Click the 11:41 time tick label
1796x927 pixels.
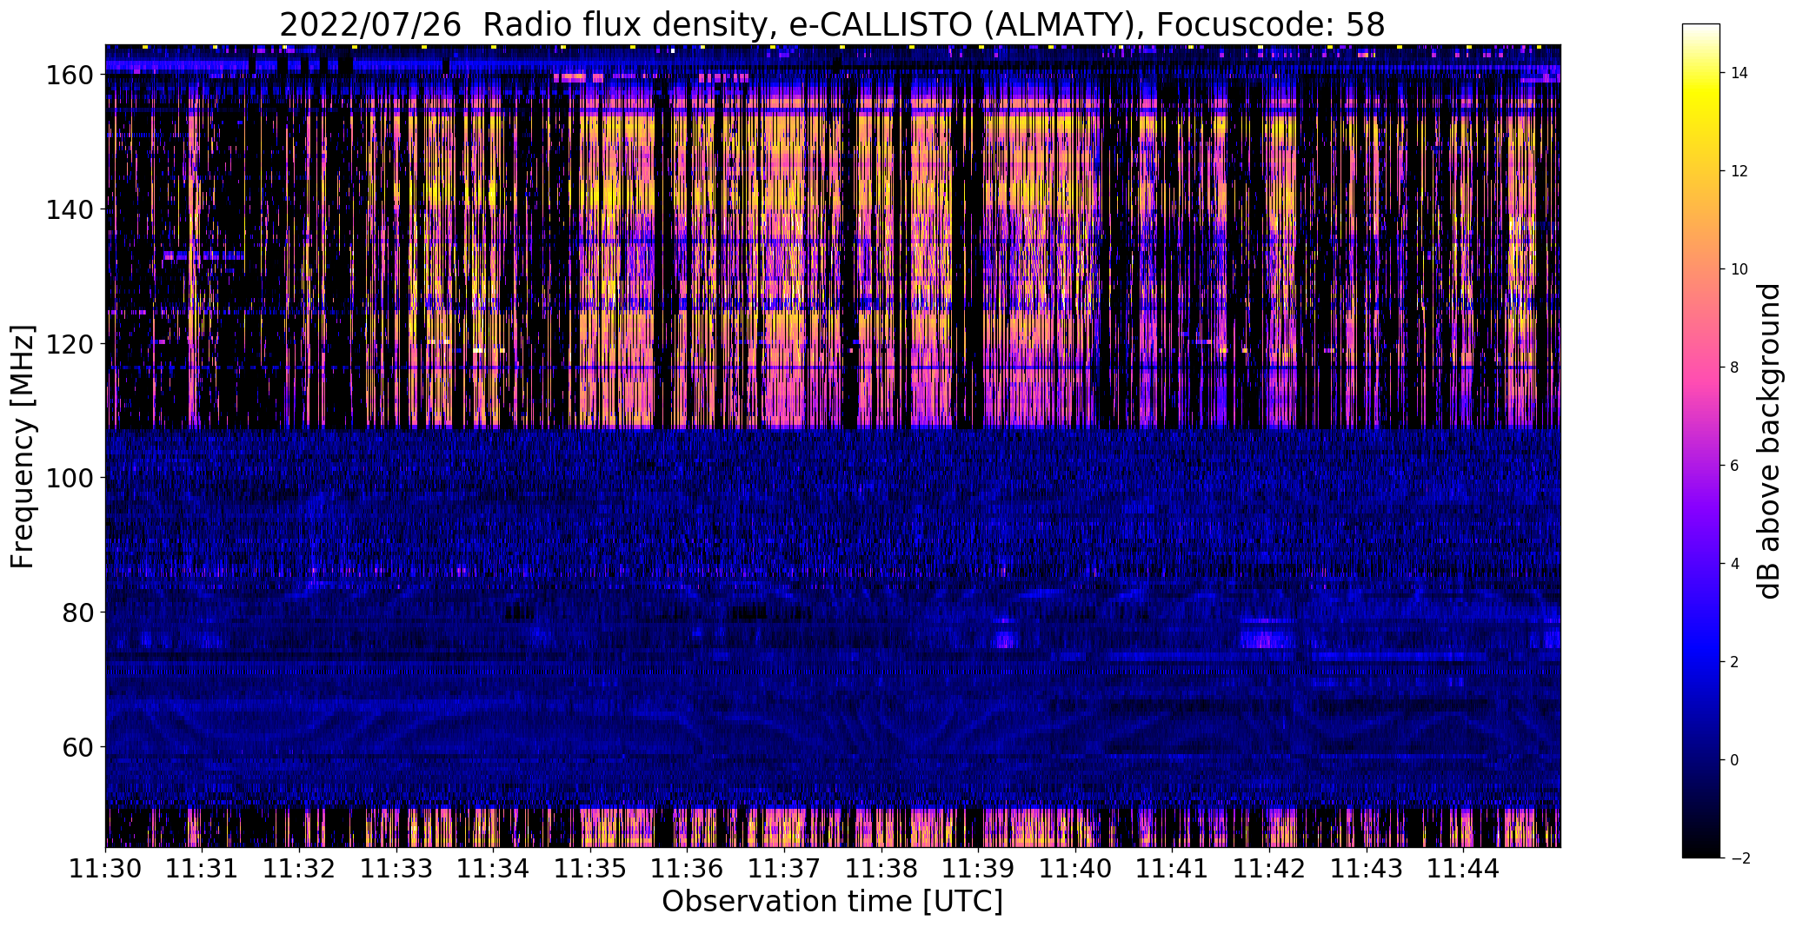(1174, 868)
